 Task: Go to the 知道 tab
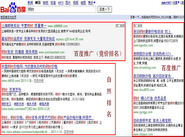(53, 3)
